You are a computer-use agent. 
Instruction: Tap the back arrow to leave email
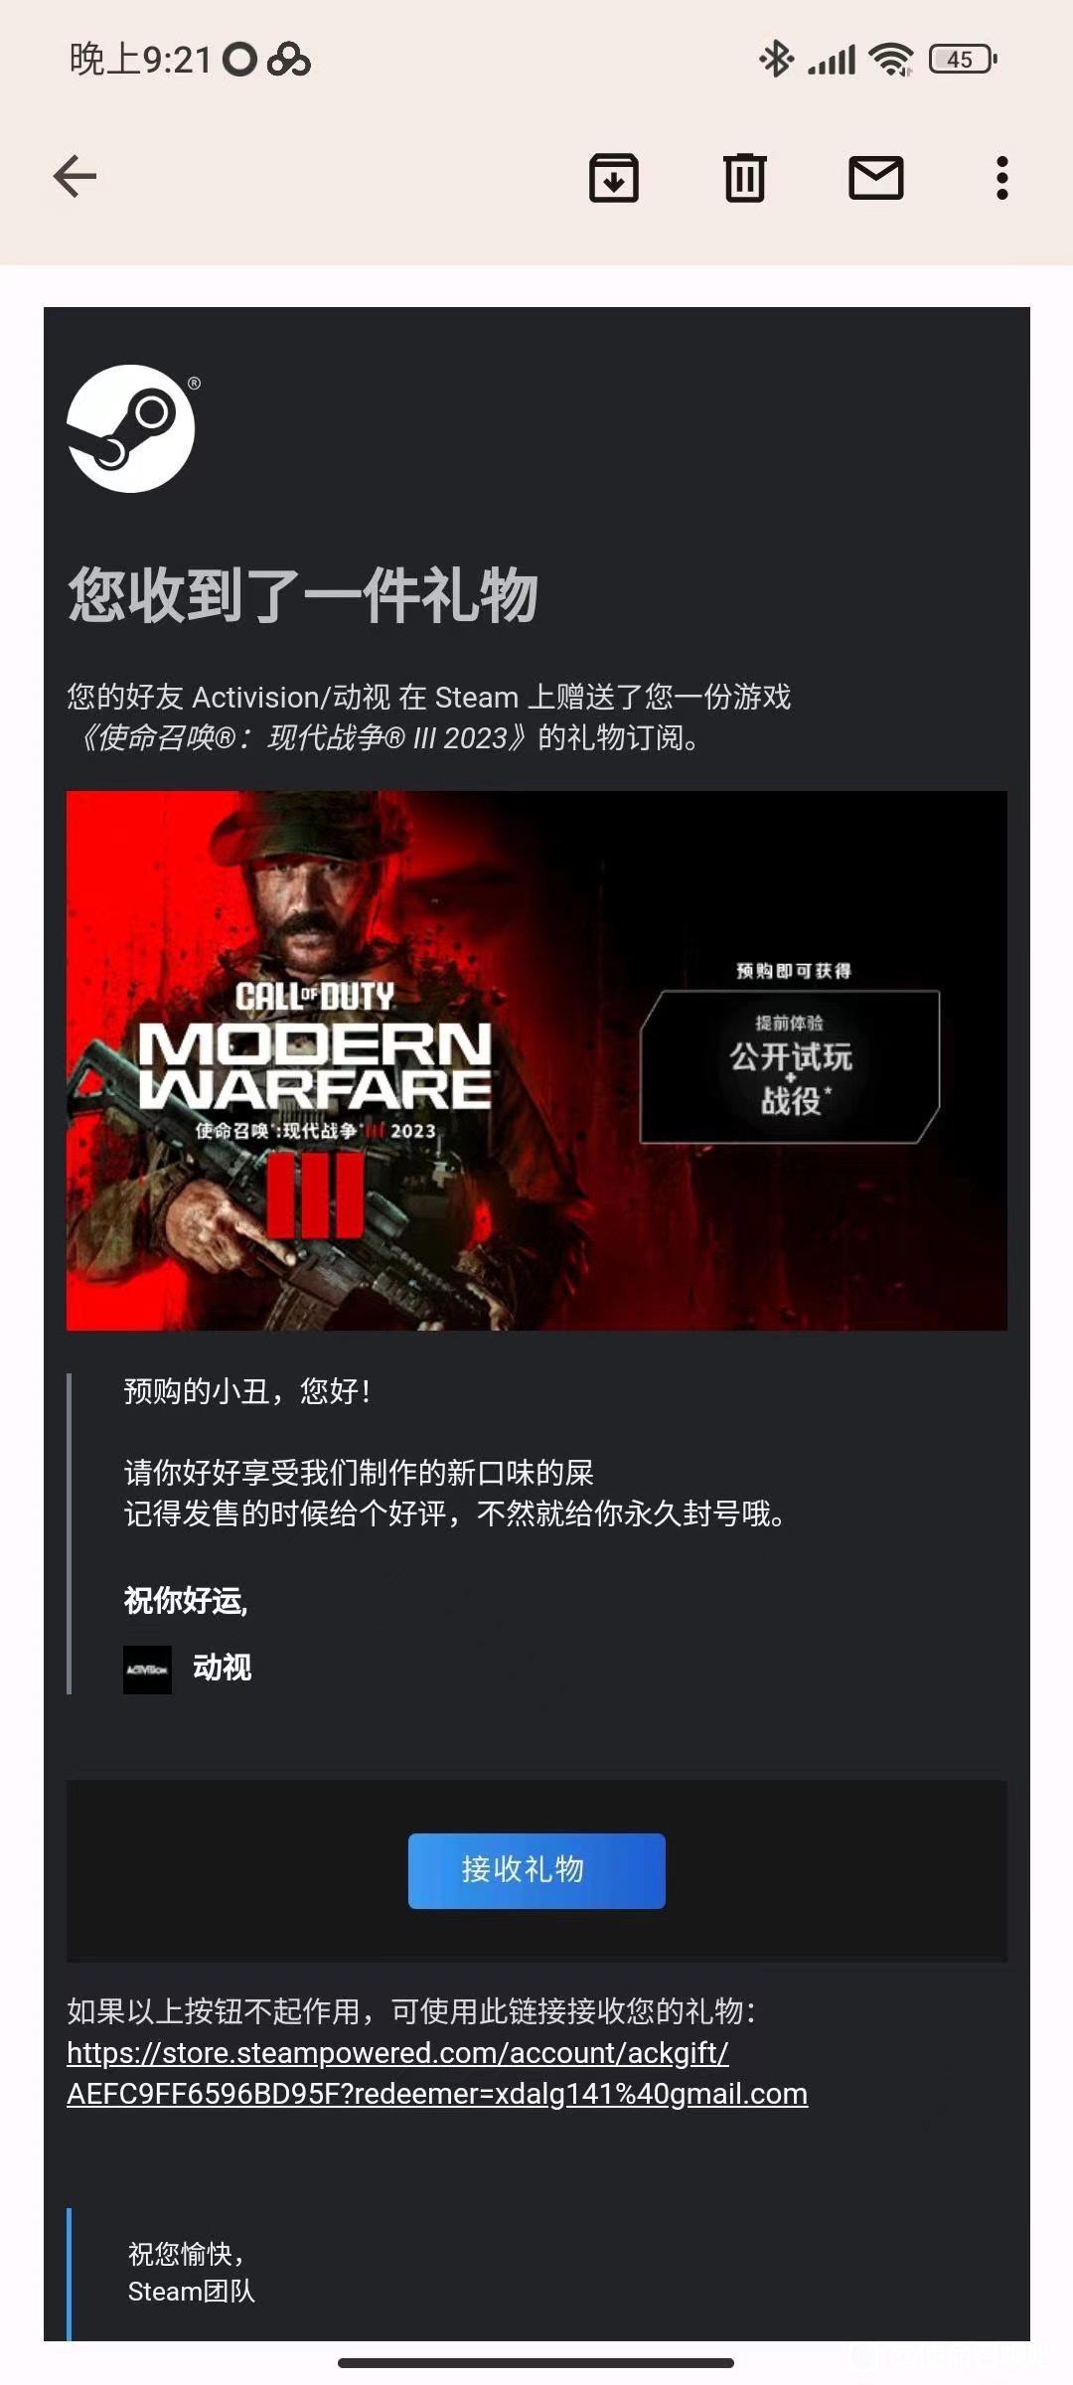tap(75, 177)
